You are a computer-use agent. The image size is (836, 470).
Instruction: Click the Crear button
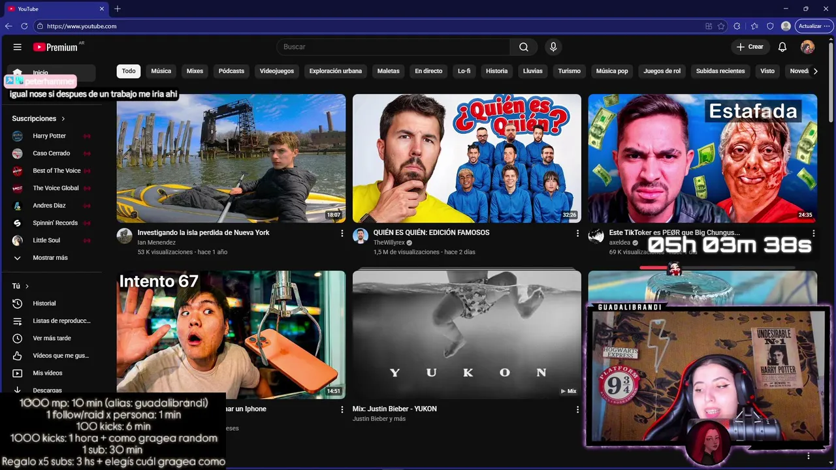750,47
